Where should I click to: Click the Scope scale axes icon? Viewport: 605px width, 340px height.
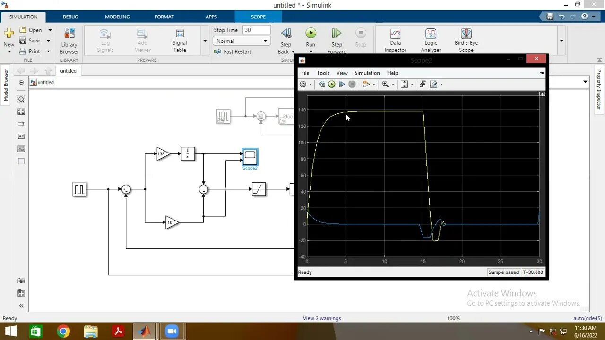404,84
